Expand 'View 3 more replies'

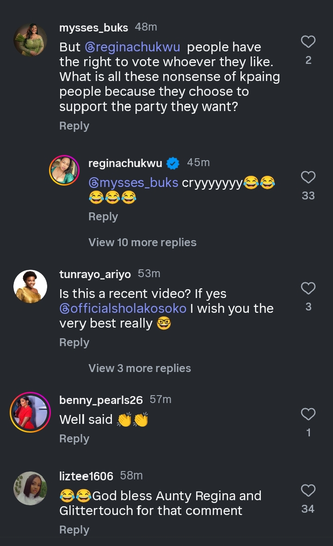click(x=140, y=368)
